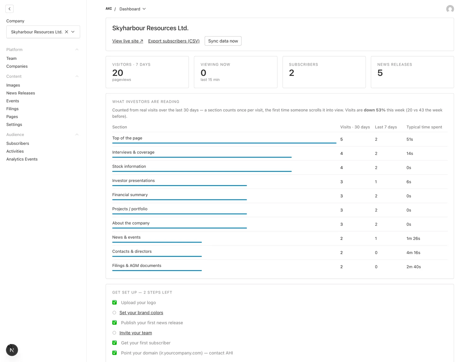This screenshot has width=473, height=362.
Task: Click the "Projects / portfolio" row label
Action: point(130,209)
